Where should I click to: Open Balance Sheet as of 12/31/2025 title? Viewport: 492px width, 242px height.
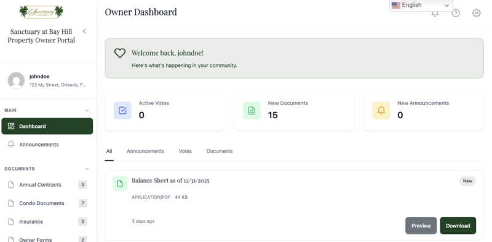(170, 180)
